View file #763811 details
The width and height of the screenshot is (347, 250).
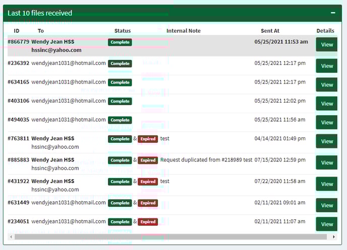point(327,141)
